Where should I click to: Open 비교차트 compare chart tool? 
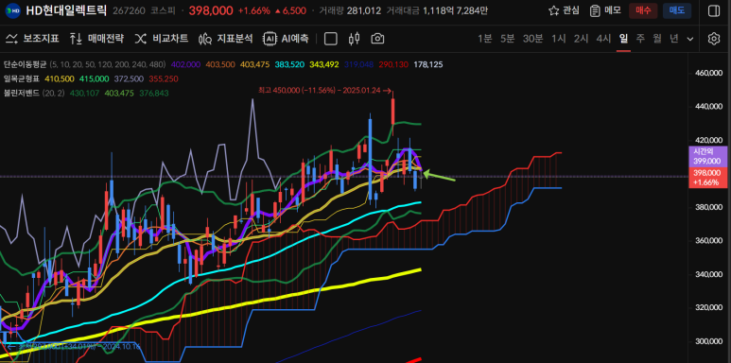click(162, 39)
